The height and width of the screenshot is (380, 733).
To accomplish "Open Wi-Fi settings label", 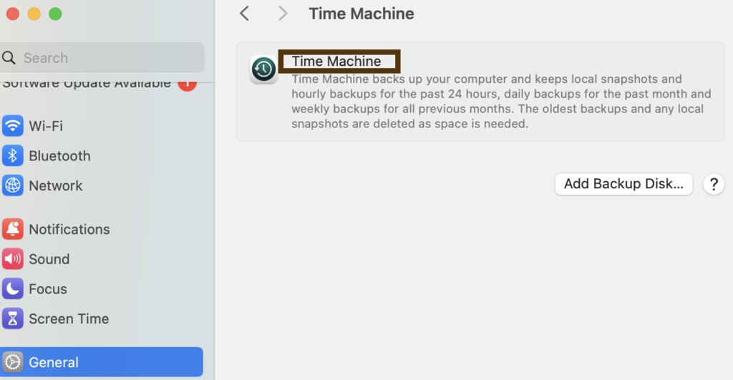I will [46, 126].
